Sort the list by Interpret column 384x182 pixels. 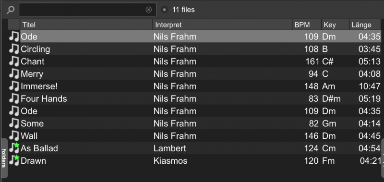[223, 25]
